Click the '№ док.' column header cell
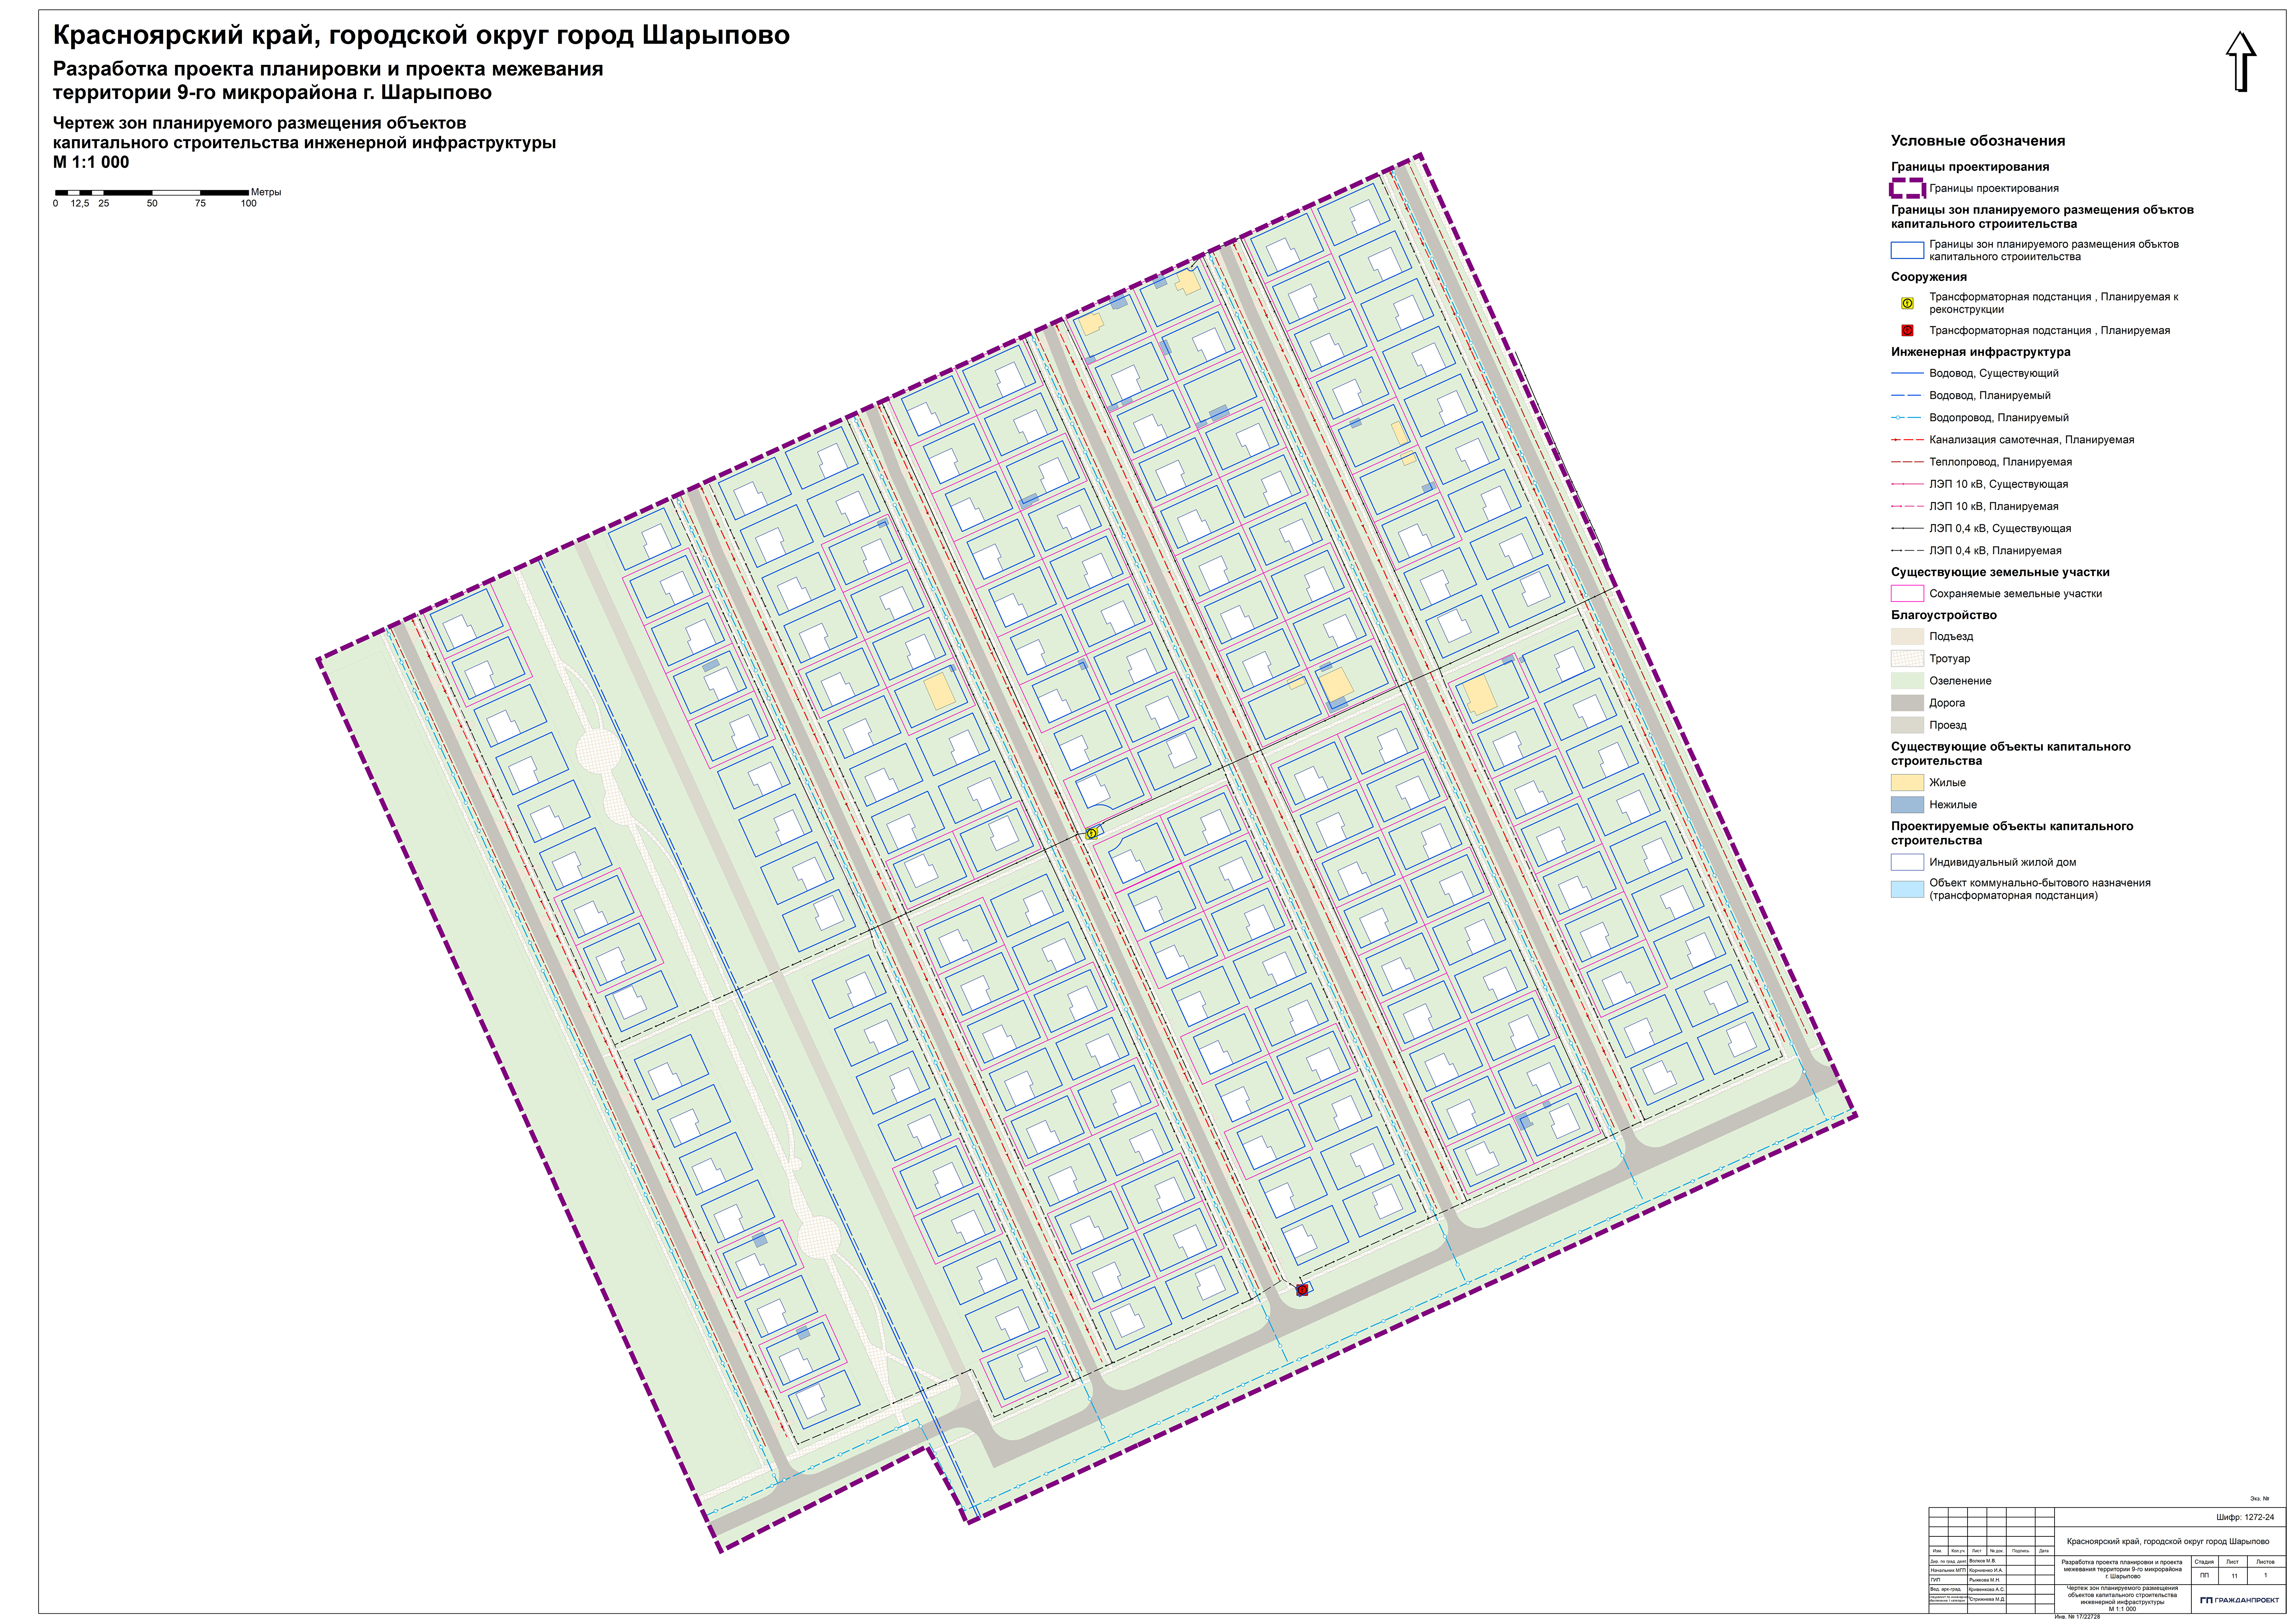 [x=1997, y=1551]
